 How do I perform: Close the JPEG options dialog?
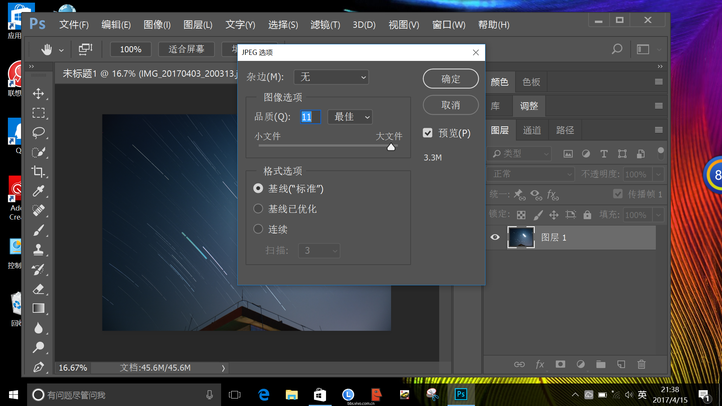click(x=476, y=53)
